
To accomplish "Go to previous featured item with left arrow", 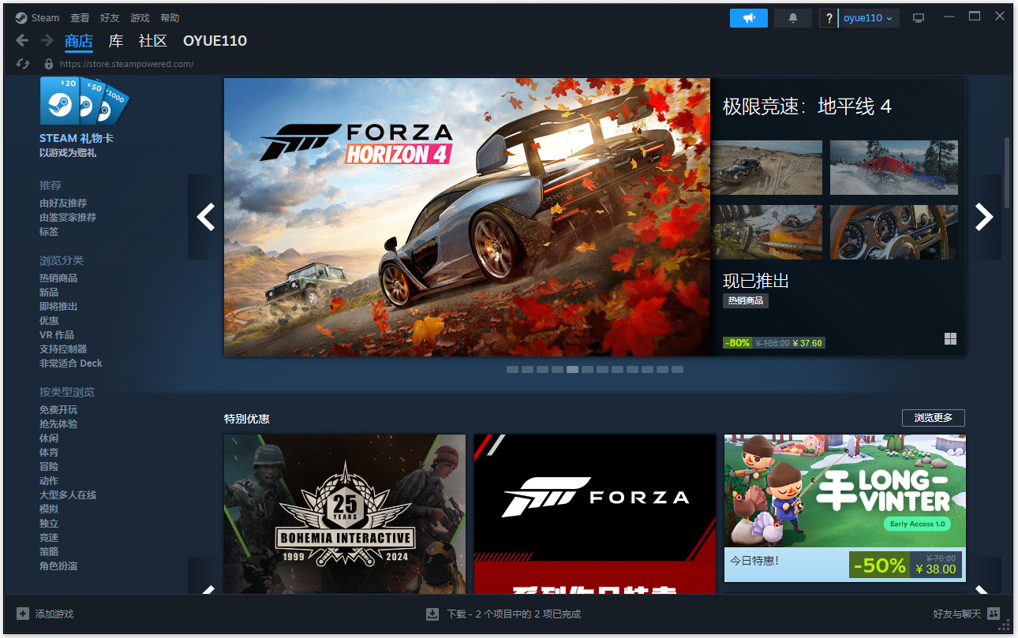I will pos(204,216).
